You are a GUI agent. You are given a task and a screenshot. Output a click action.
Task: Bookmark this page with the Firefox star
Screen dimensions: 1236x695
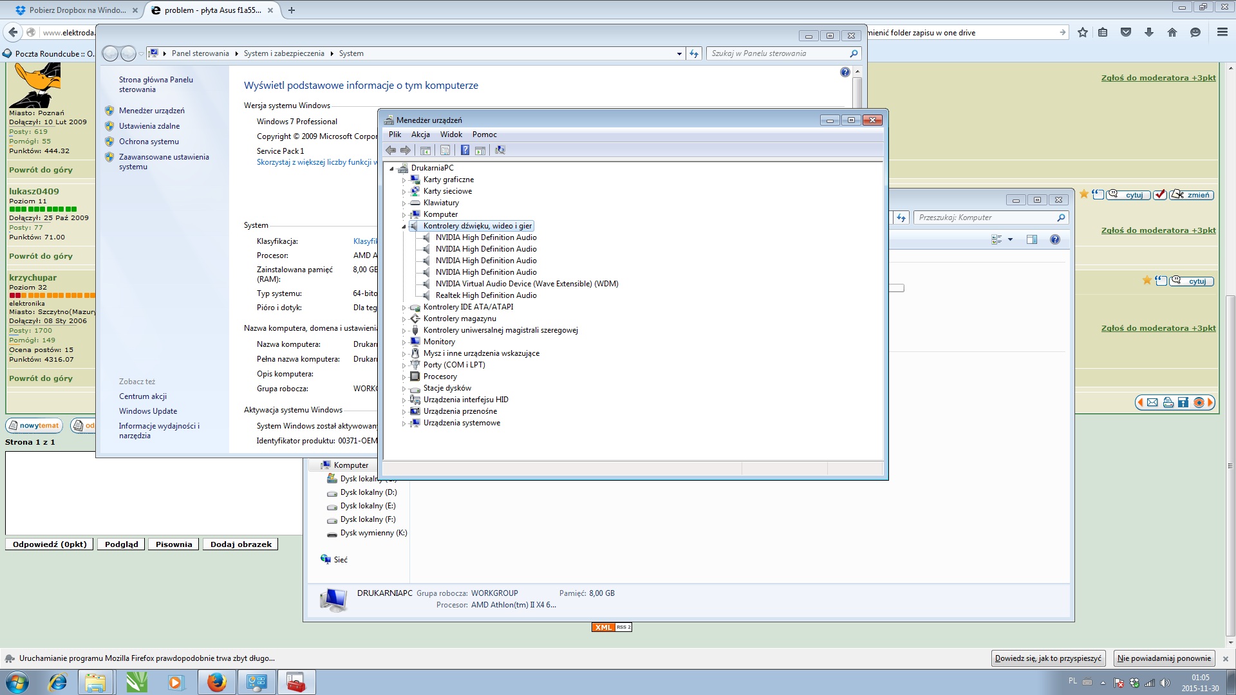pyautogui.click(x=1083, y=32)
